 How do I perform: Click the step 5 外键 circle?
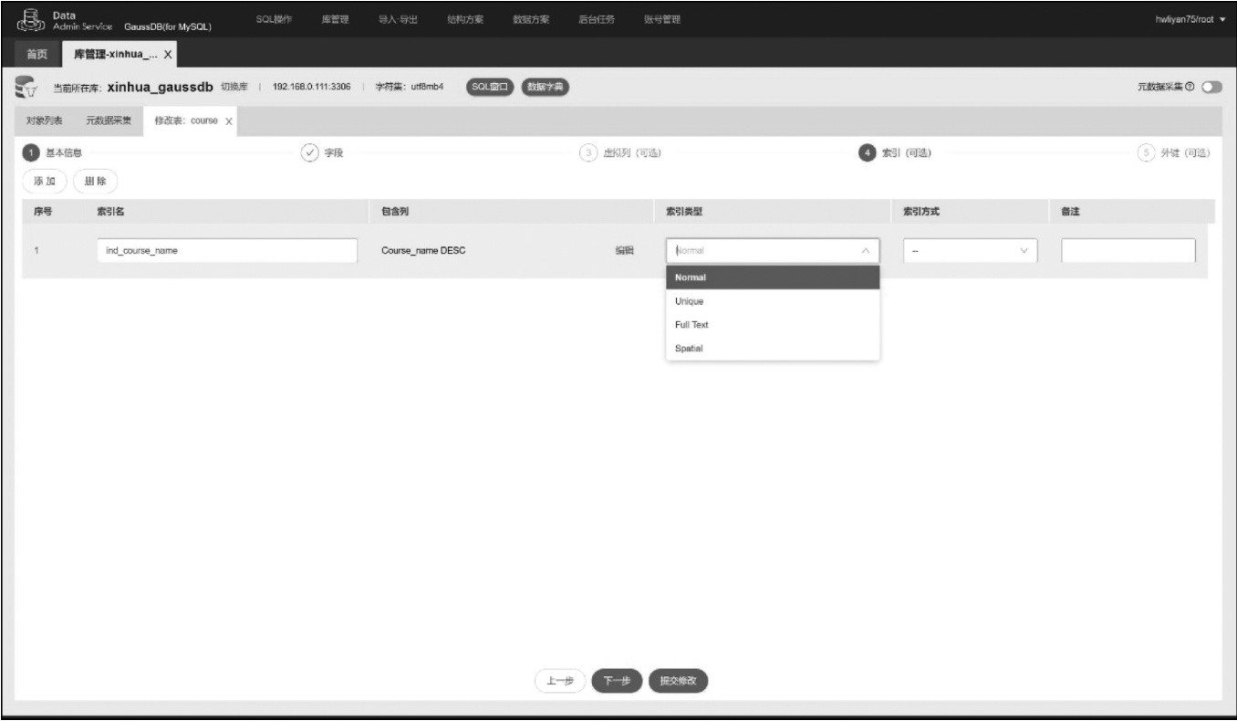coord(1145,152)
